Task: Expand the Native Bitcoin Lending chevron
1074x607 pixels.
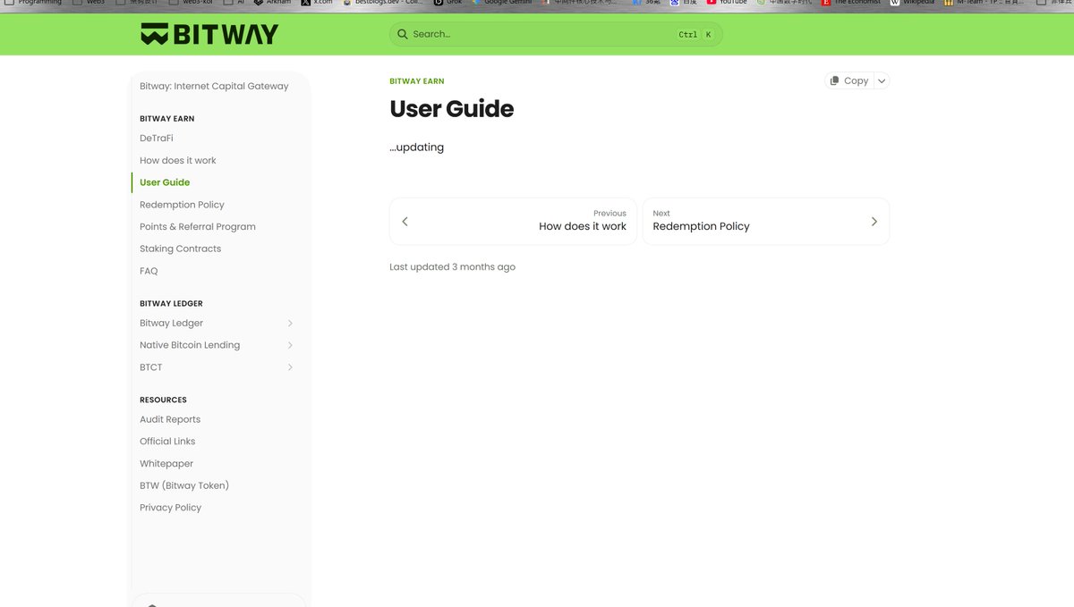Action: [290, 345]
